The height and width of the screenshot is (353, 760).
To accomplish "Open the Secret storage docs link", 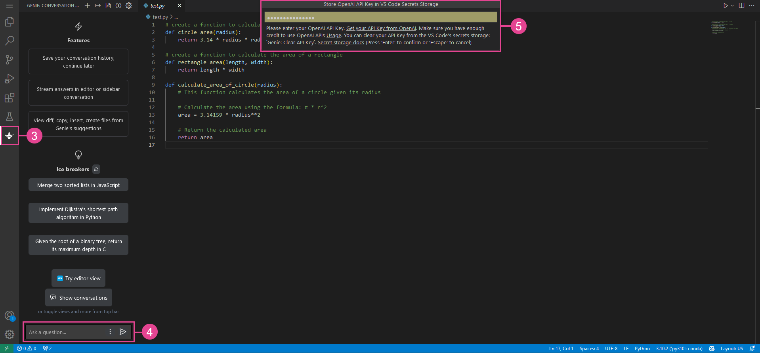I will tap(341, 43).
